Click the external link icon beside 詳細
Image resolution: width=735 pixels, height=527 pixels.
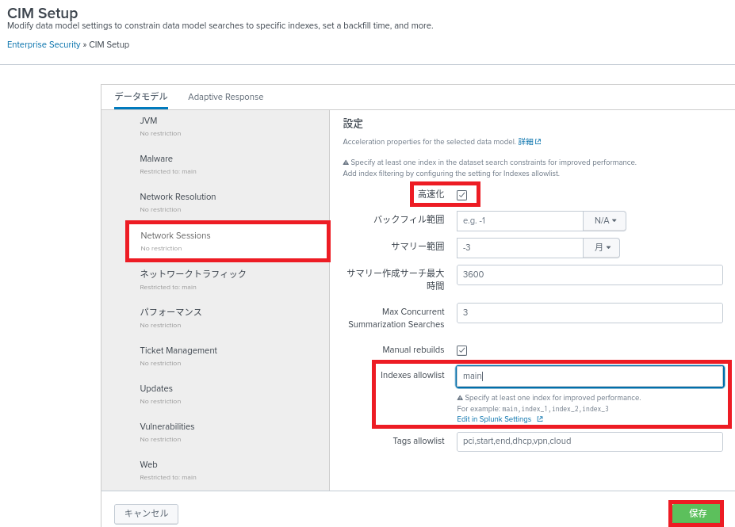[538, 142]
